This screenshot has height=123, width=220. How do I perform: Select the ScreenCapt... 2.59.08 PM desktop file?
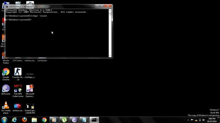click(x=30, y=109)
